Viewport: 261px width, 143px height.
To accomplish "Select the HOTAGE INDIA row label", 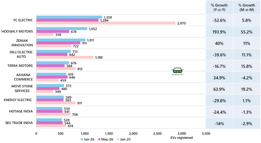I will (x=21, y=111).
